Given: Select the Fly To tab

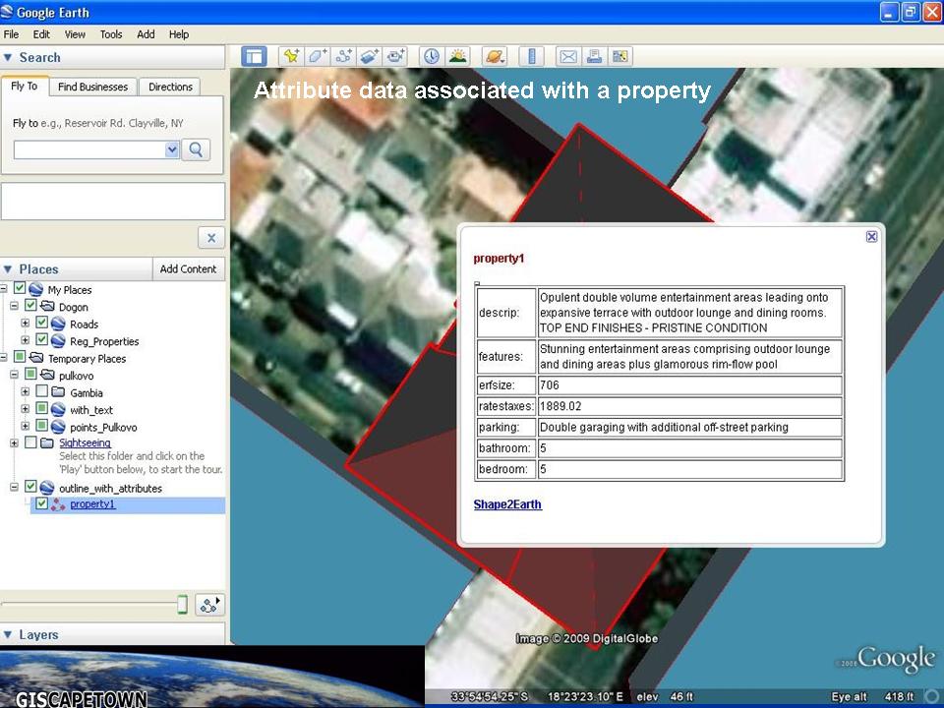Looking at the screenshot, I should [24, 87].
